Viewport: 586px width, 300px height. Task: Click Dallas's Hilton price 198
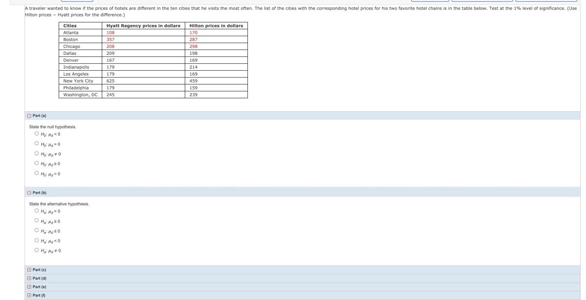click(216, 53)
